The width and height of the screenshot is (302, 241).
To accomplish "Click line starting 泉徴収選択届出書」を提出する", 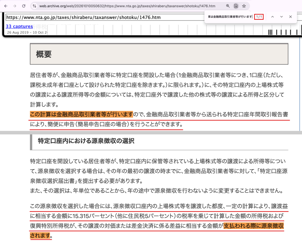I will click(x=87, y=181).
